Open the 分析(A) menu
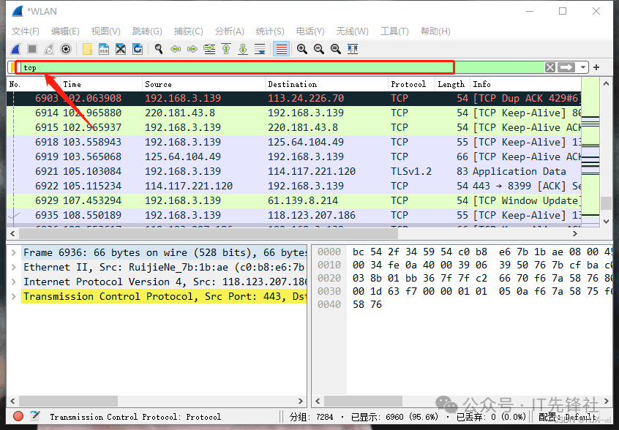The image size is (619, 430). pyautogui.click(x=229, y=31)
